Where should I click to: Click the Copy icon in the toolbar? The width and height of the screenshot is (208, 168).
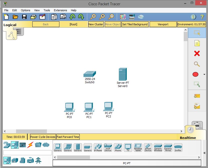pyautogui.click(x=54, y=17)
